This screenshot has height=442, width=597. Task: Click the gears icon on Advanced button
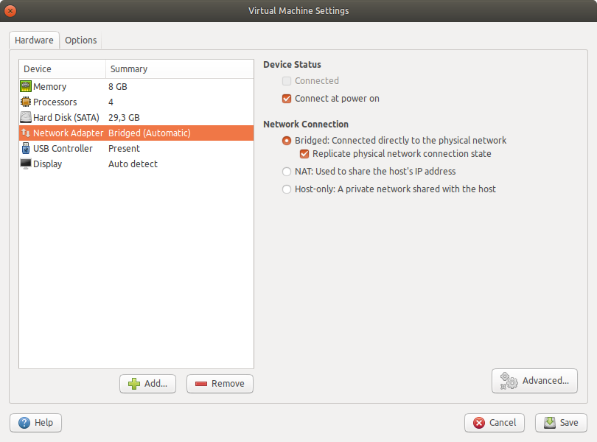(x=507, y=380)
